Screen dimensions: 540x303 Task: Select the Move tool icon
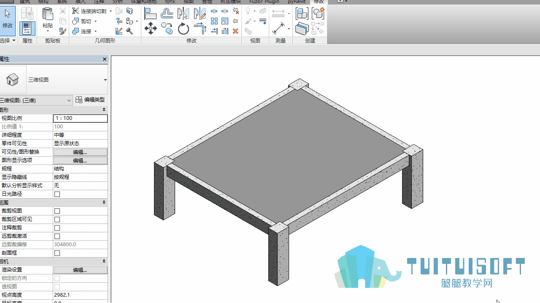pos(150,29)
